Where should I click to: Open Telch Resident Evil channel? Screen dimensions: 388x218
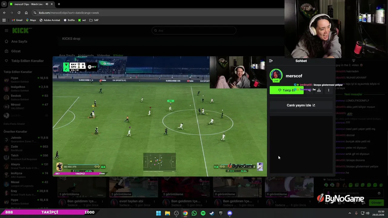[26, 157]
